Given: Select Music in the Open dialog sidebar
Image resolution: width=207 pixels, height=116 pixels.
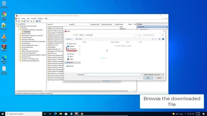Looking at the screenshot, I should 71,57.
